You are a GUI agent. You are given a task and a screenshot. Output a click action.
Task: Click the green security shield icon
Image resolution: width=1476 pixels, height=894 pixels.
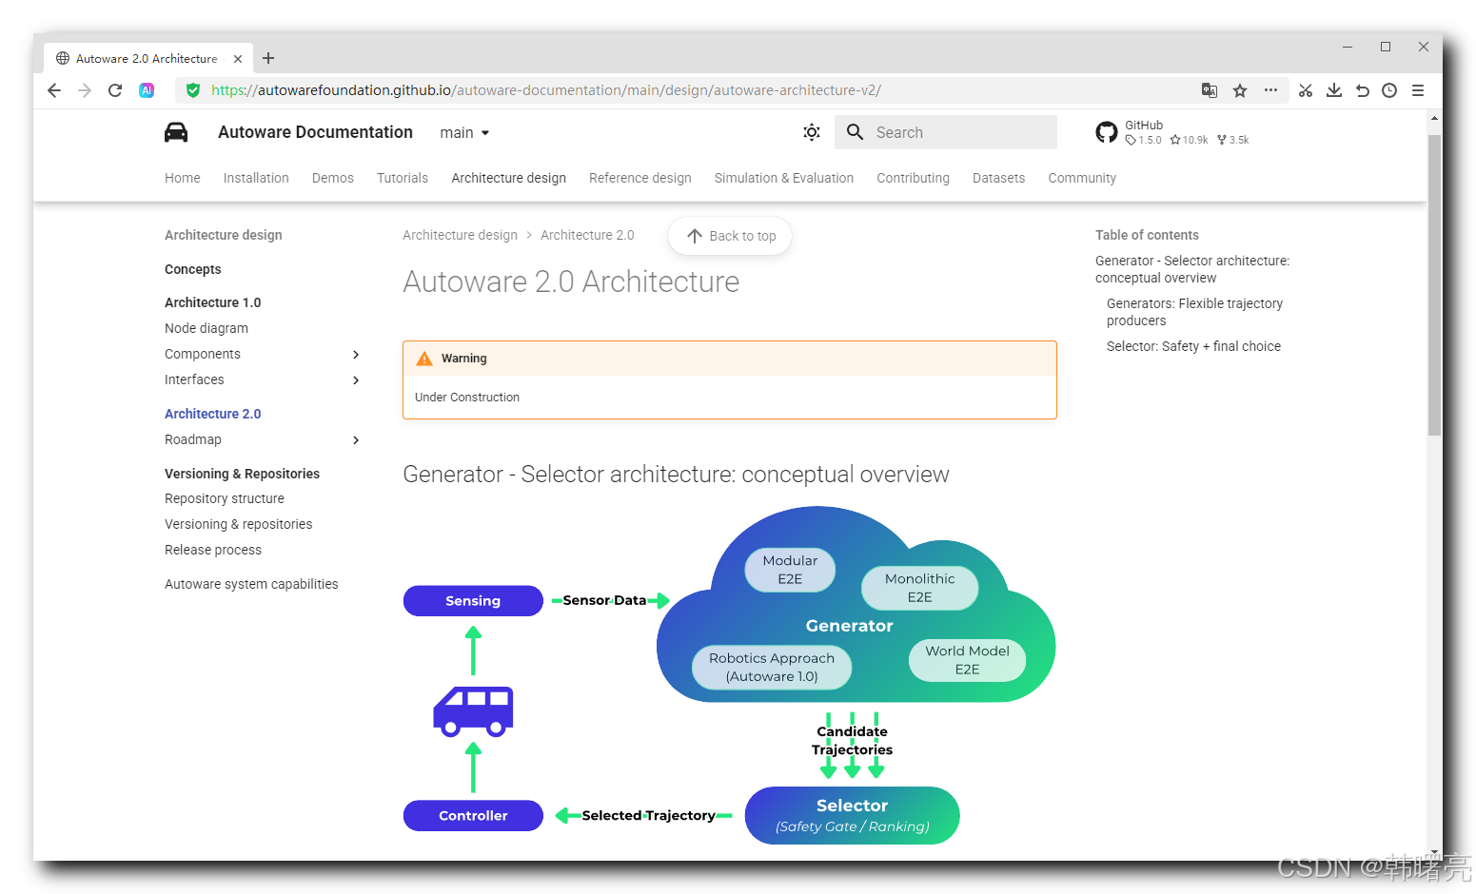tap(193, 90)
